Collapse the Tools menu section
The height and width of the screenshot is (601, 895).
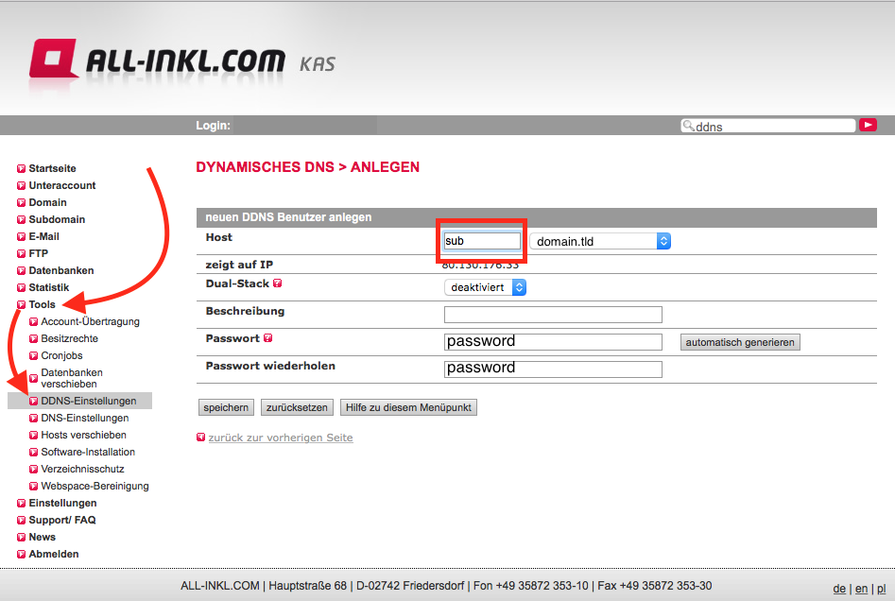click(43, 304)
